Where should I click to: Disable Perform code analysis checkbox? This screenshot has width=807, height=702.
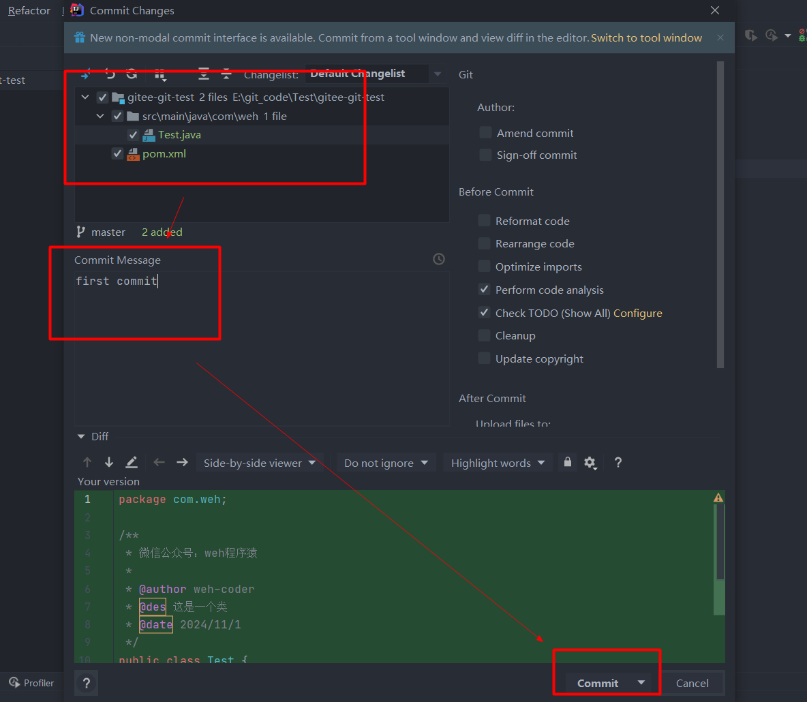click(484, 289)
